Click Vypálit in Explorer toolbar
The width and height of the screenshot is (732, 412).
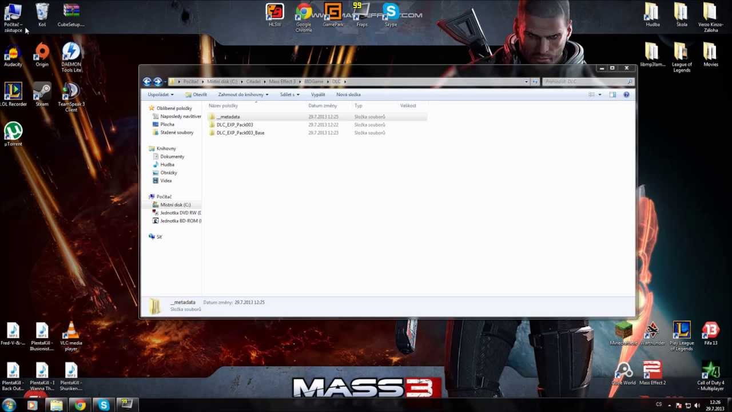tap(318, 94)
